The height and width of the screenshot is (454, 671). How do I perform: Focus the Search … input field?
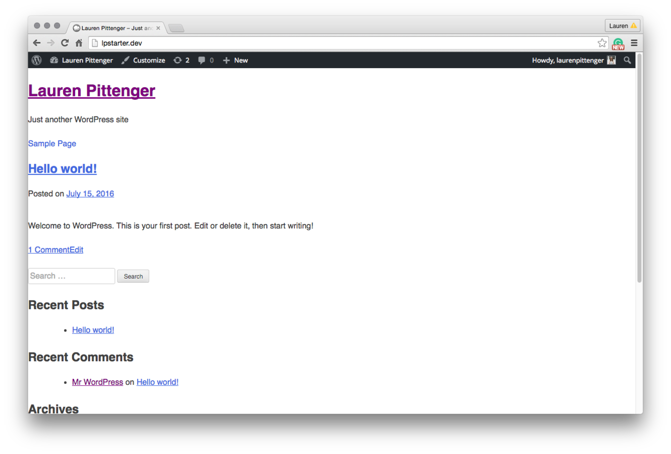(x=72, y=276)
